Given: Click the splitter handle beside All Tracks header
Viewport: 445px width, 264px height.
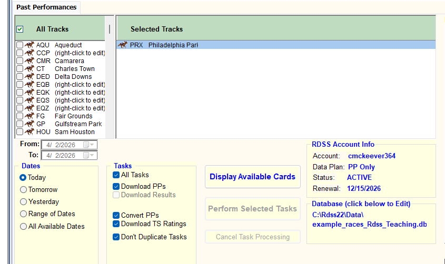Looking at the screenshot, I should tap(110, 29).
